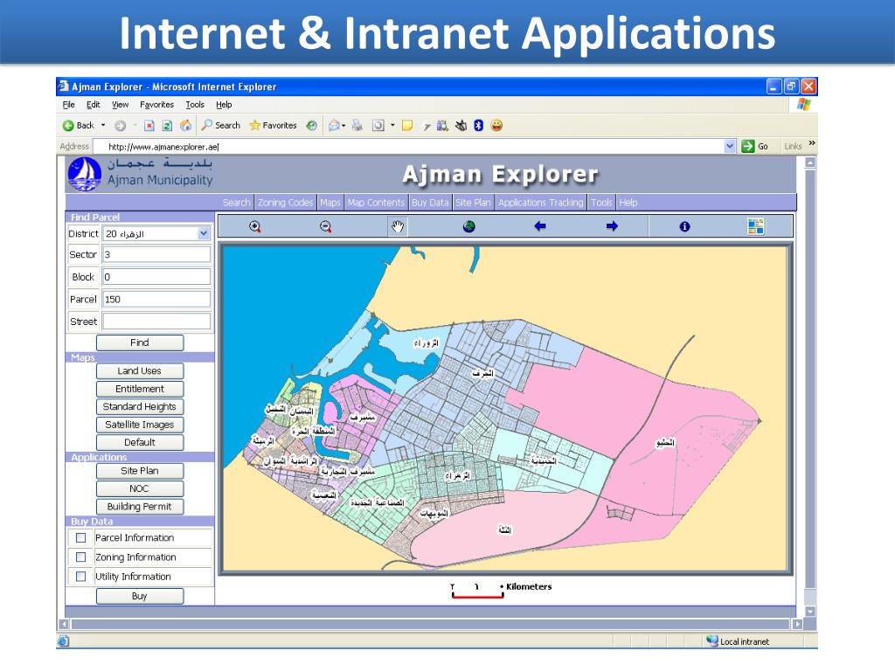
Task: Go to the browser Home page icon
Action: coord(185,126)
